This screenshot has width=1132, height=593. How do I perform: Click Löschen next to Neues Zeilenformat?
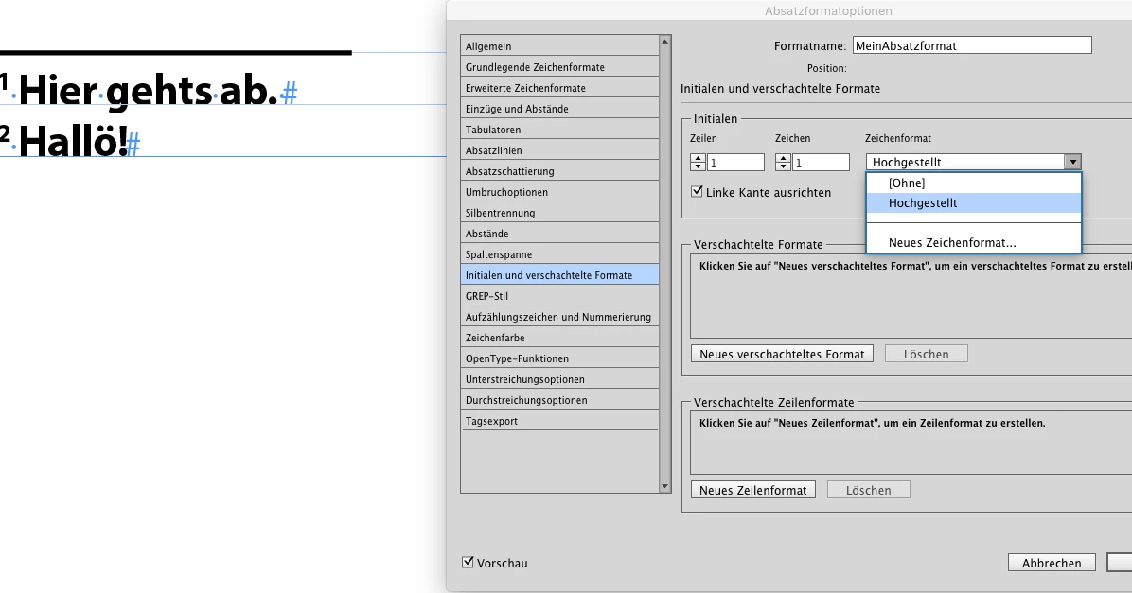click(869, 491)
